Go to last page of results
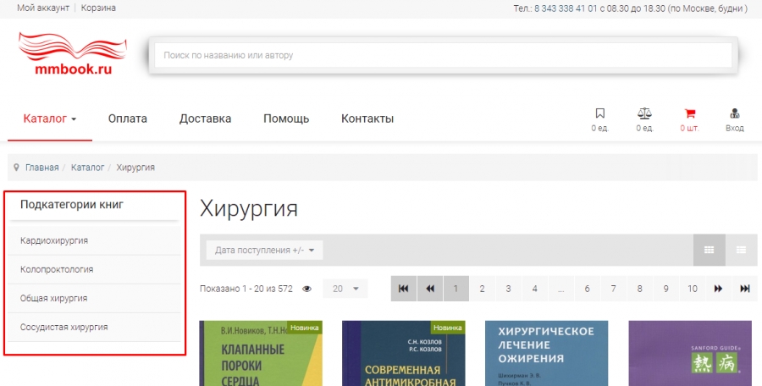The image size is (762, 386). click(x=744, y=289)
